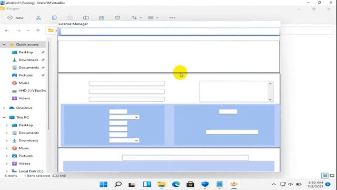Open the VHD VBoxSvr network location
The width and height of the screenshot is (337, 190).
pyautogui.click(x=29, y=91)
